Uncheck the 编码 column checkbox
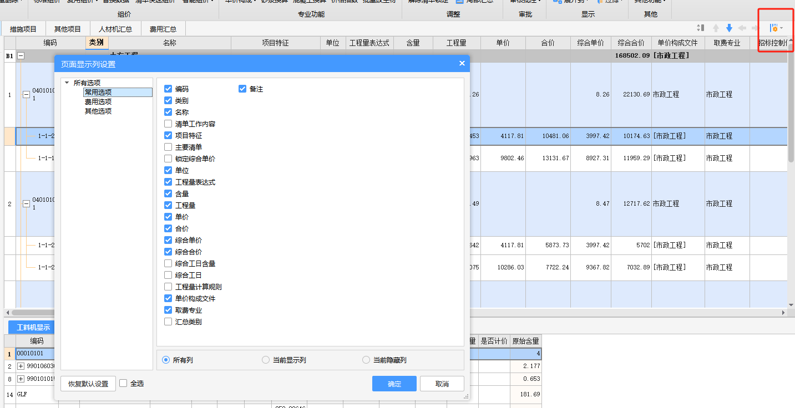Screen dimensions: 795x408 point(168,89)
